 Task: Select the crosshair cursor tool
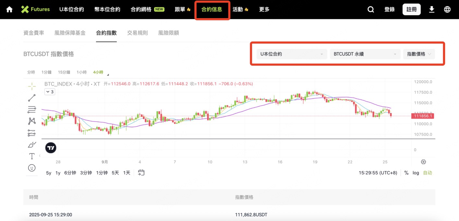tap(32, 86)
